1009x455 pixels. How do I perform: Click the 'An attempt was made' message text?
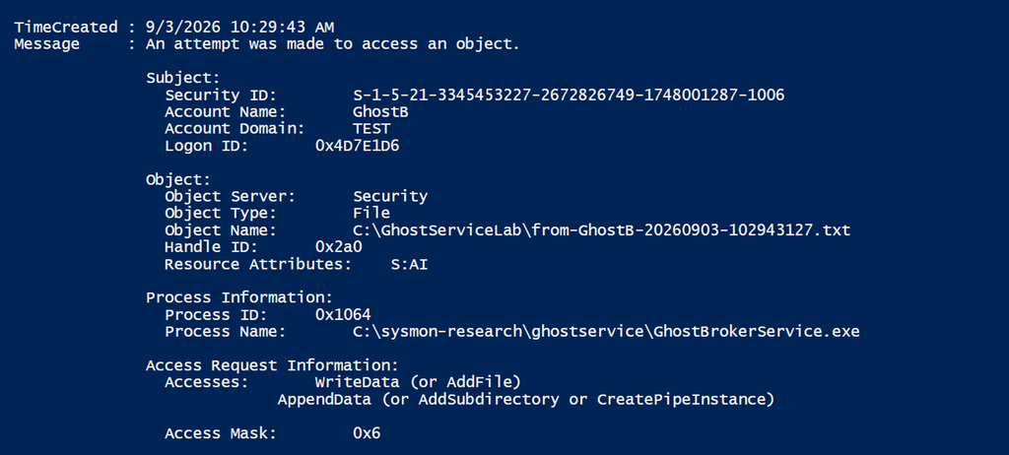click(x=332, y=44)
